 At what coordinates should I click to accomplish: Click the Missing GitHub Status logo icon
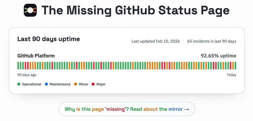coord(30,10)
